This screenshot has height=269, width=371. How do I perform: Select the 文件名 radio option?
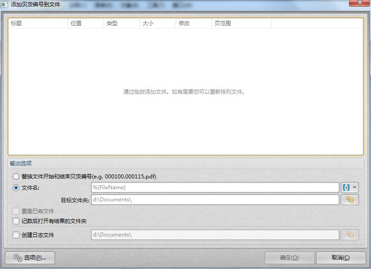16,188
